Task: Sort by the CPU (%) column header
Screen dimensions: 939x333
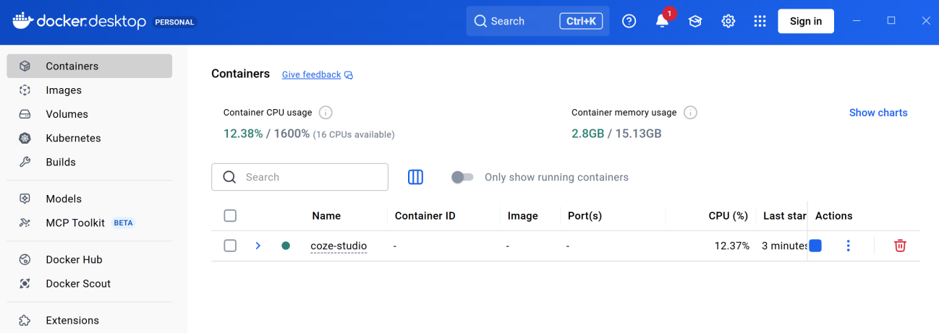Action: click(x=728, y=215)
